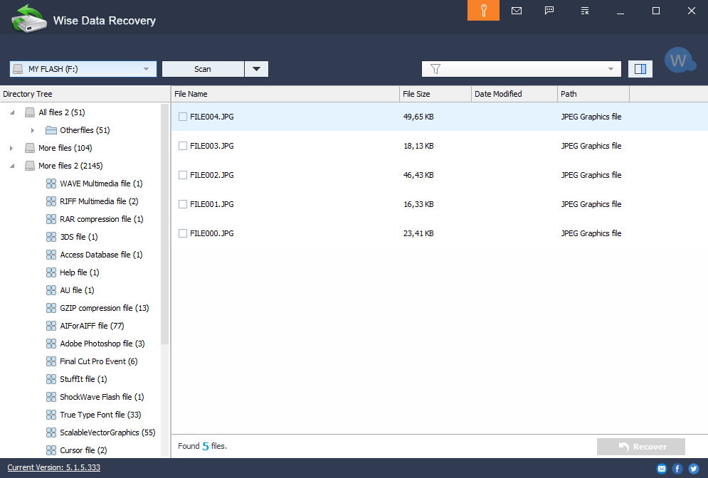The width and height of the screenshot is (708, 478).
Task: Click the Twitter icon in status bar
Action: 693,469
